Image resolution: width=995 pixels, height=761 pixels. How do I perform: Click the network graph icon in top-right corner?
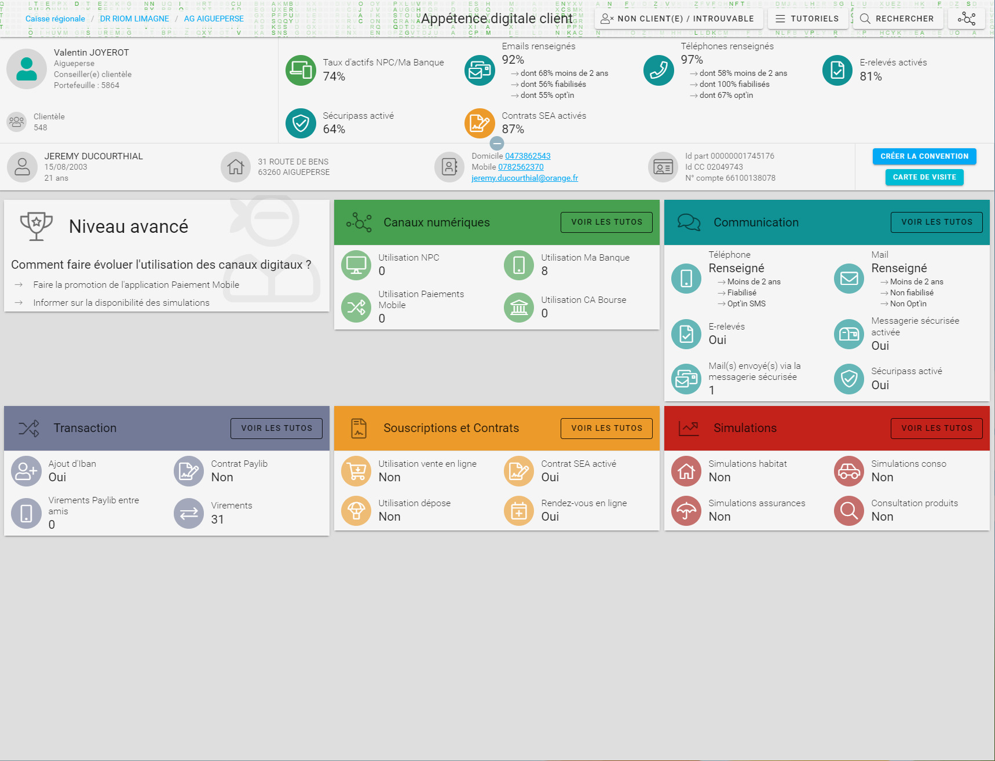(x=966, y=19)
